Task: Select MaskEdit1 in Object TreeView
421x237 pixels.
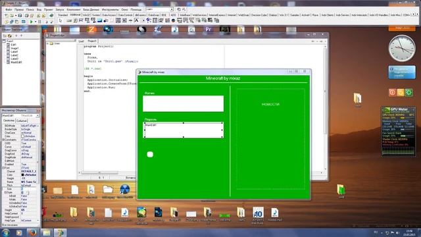Action: [x=16, y=62]
